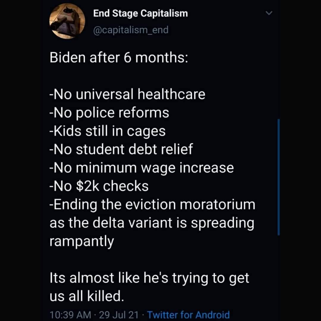Click the "-No minimum wage increase" line
This screenshot has height=321, width=321.
click(141, 168)
